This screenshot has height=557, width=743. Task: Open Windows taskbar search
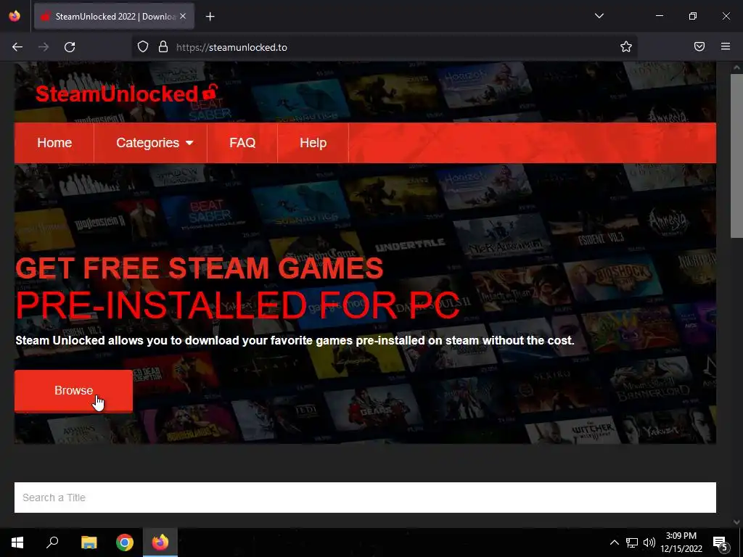click(x=52, y=542)
